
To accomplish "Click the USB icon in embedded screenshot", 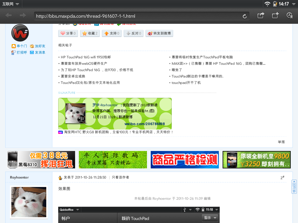I will [x=185, y=210].
